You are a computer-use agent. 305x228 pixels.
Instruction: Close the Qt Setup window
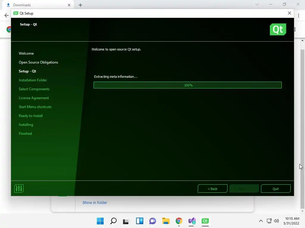coord(290,13)
